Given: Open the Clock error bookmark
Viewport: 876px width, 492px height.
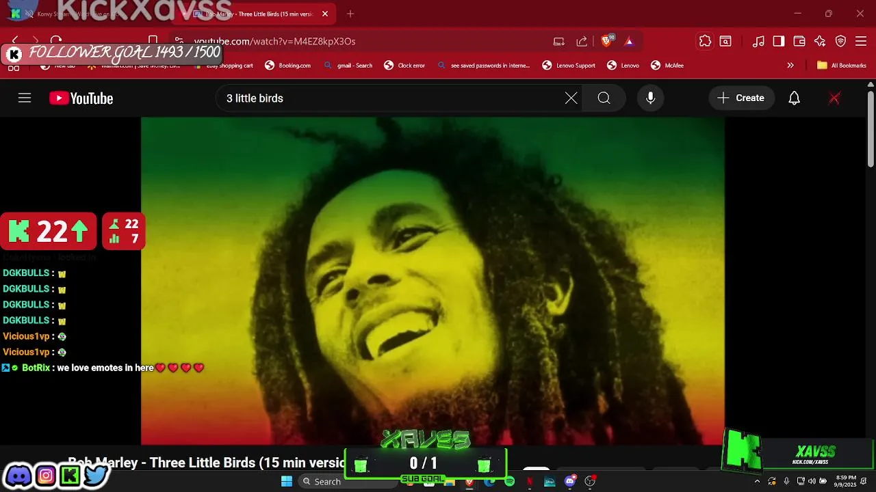Looking at the screenshot, I should click(404, 66).
